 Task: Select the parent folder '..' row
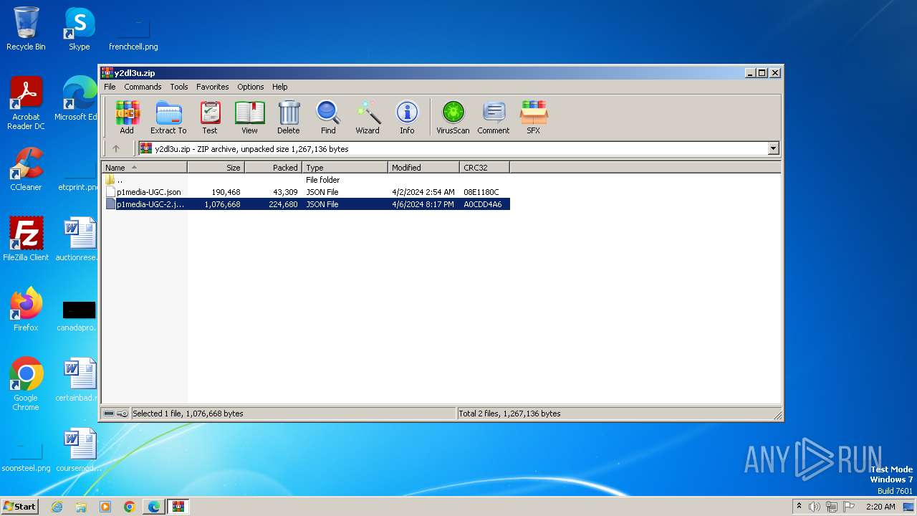point(306,180)
